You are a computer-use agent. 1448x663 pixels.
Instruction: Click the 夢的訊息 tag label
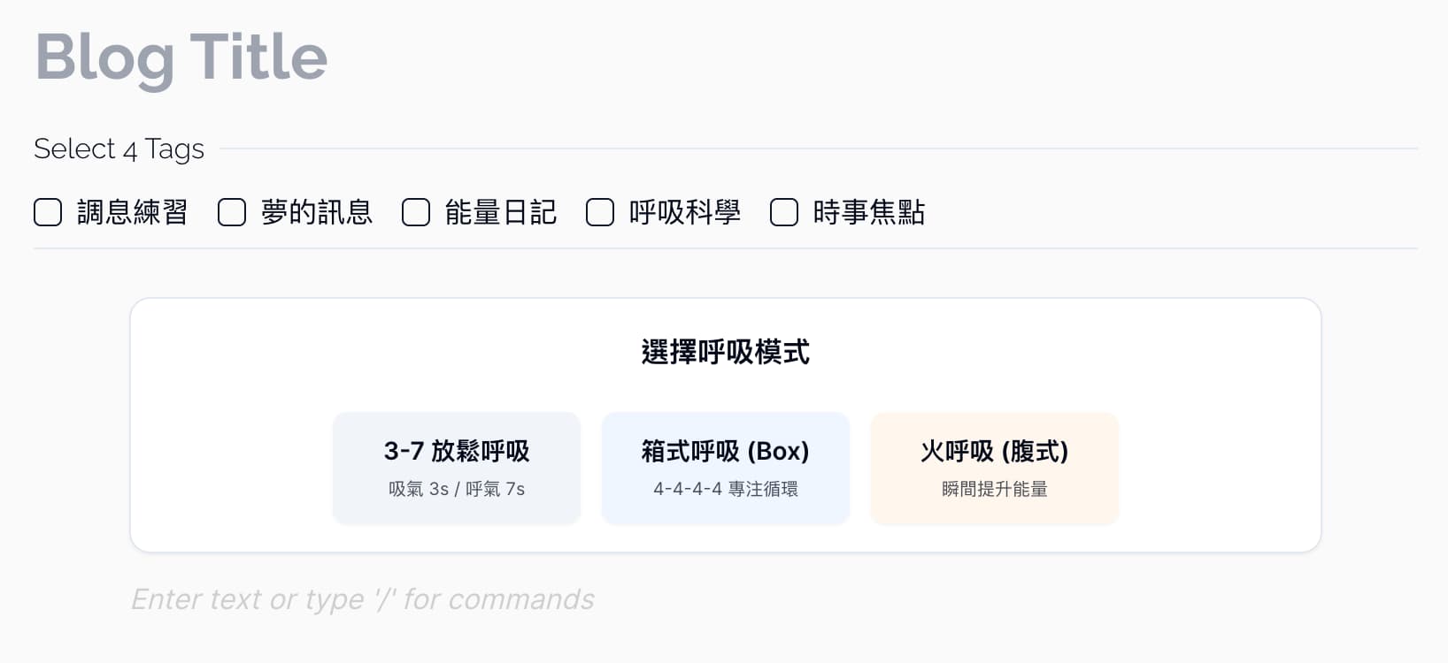316,213
